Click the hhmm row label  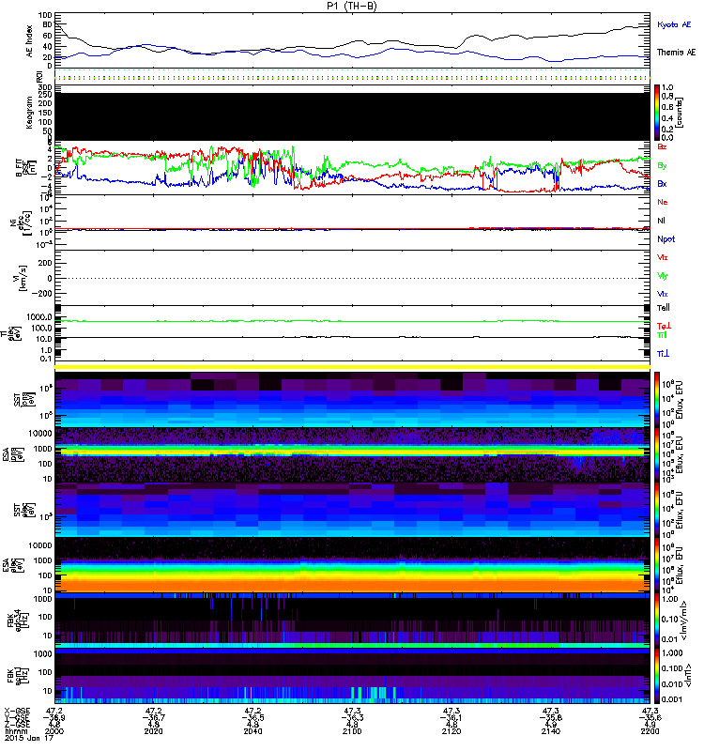coord(14,731)
